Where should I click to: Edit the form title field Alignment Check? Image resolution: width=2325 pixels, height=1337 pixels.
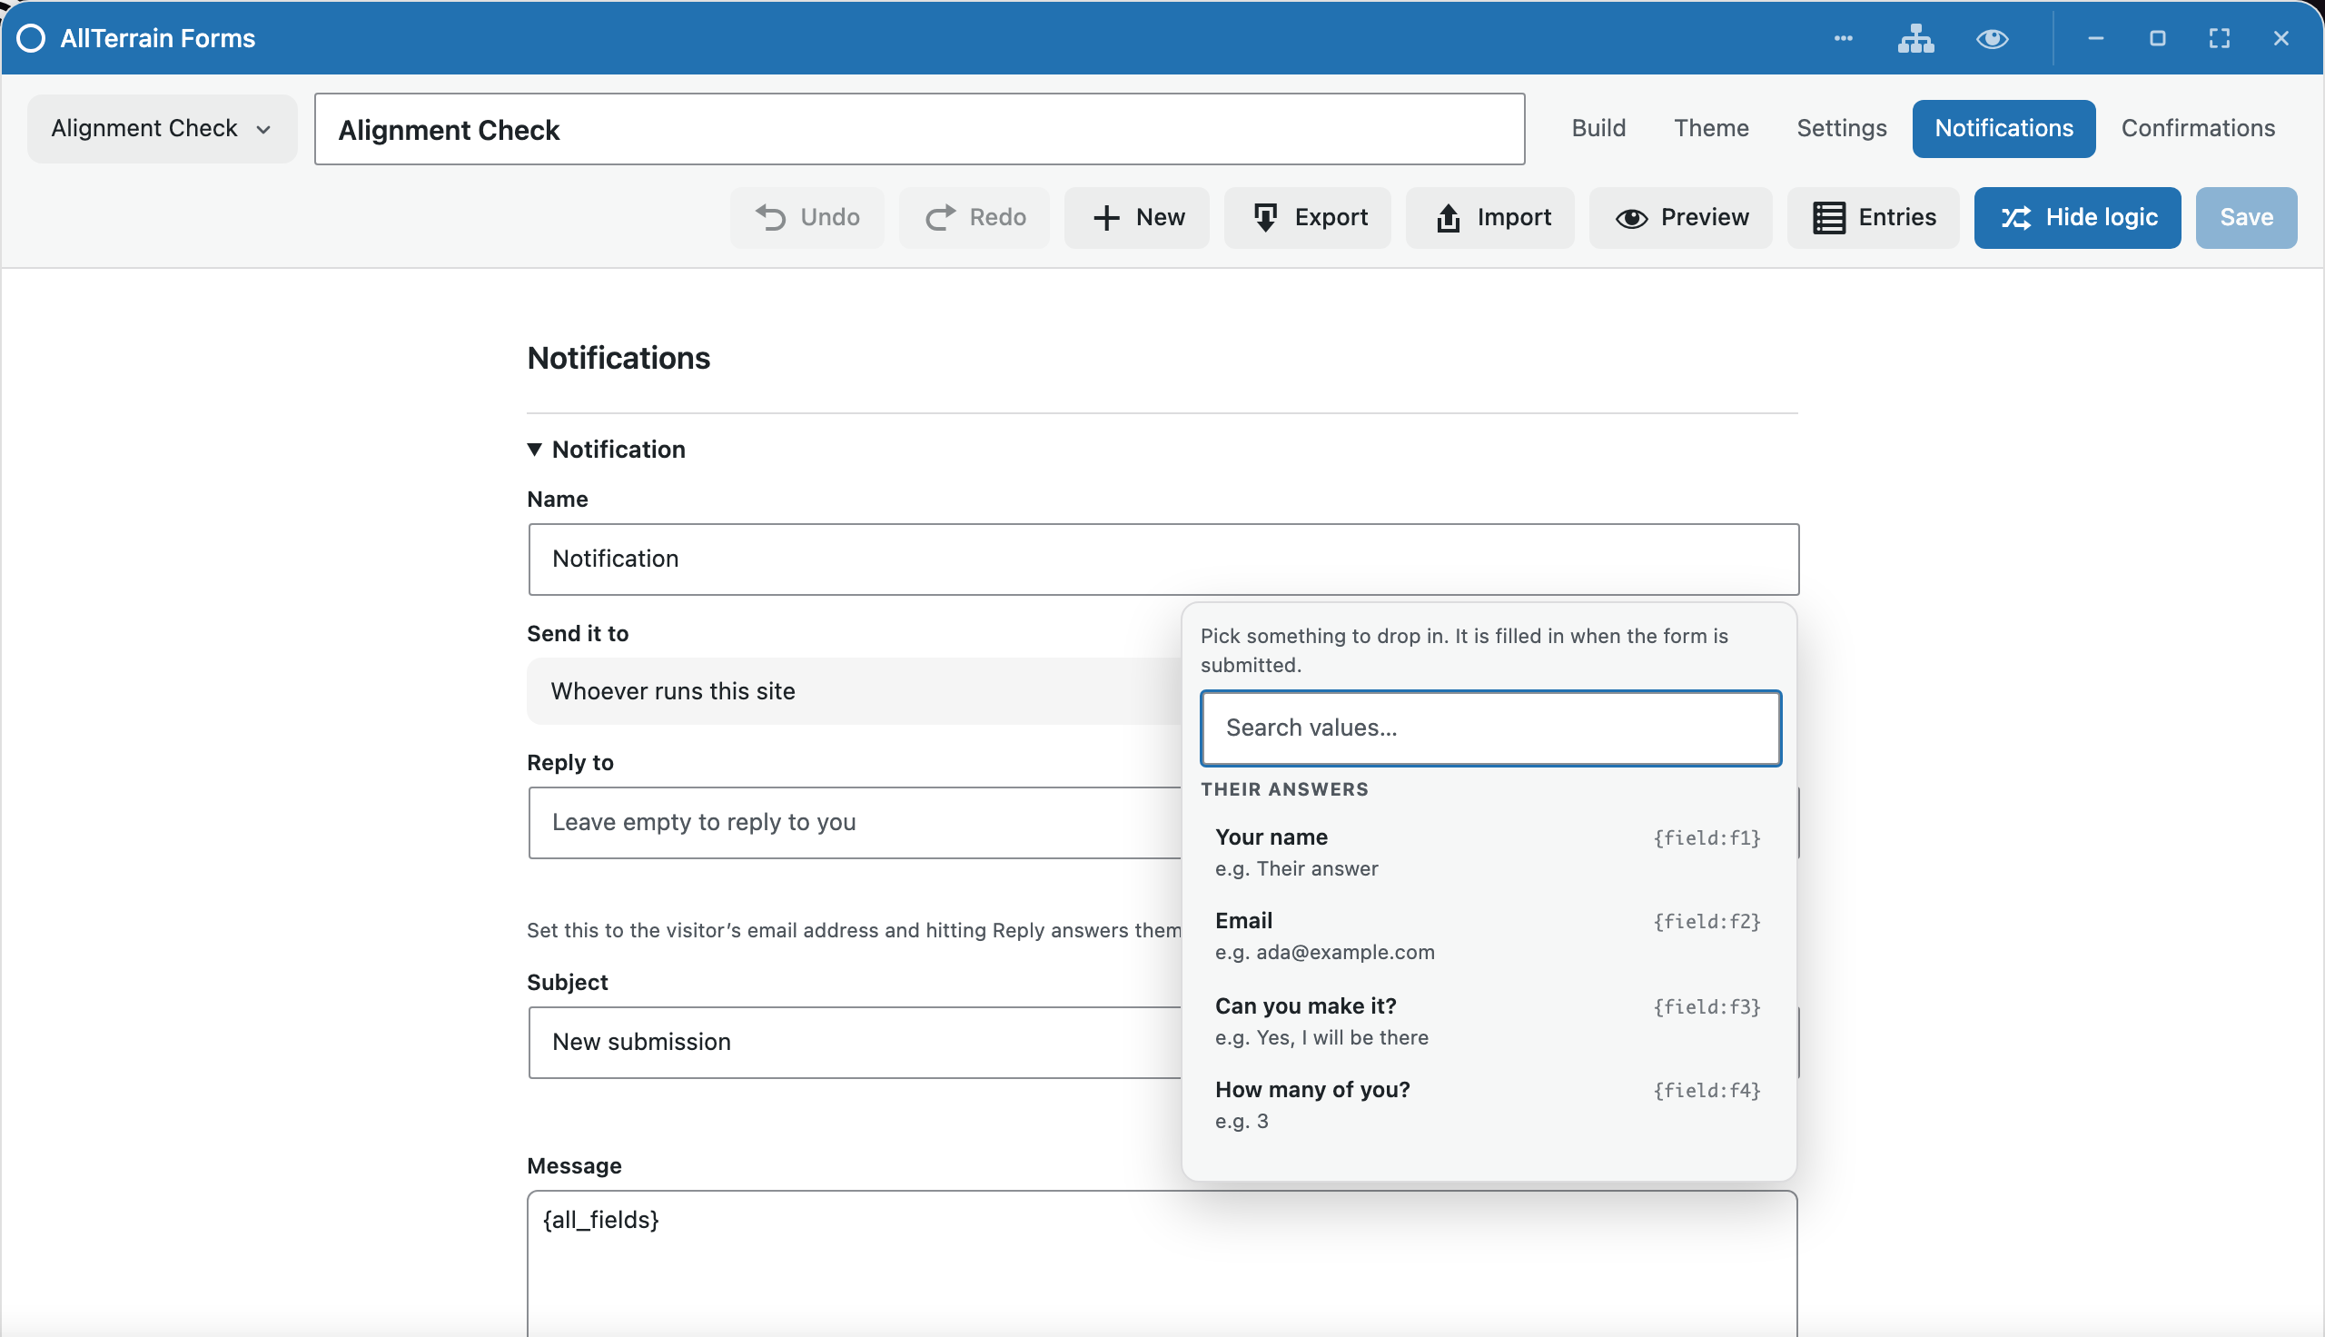coord(919,130)
